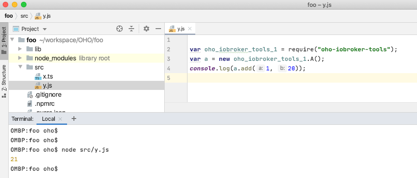Click the .npmrc file icon

[x=30, y=104]
